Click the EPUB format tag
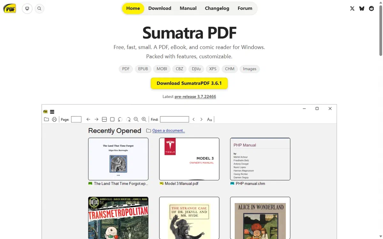This screenshot has width=383, height=239. 143,69
